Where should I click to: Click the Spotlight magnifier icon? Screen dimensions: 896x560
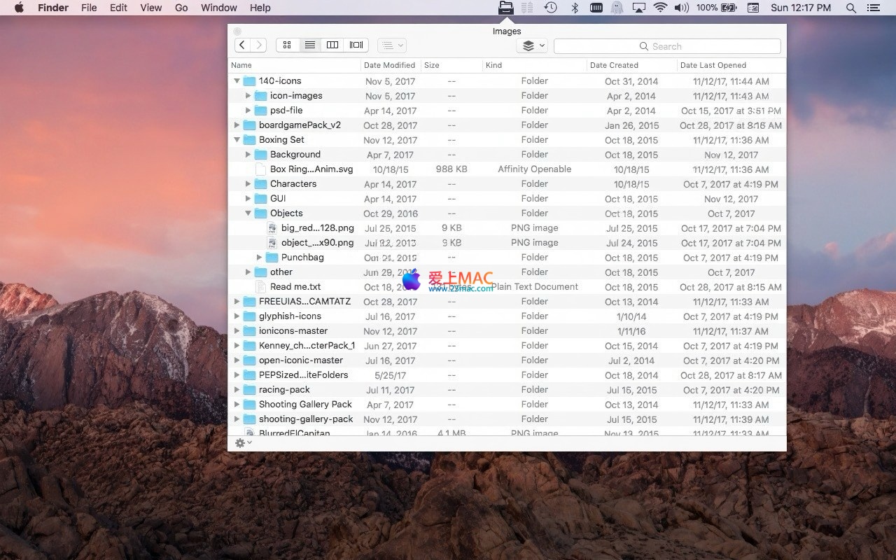(850, 8)
